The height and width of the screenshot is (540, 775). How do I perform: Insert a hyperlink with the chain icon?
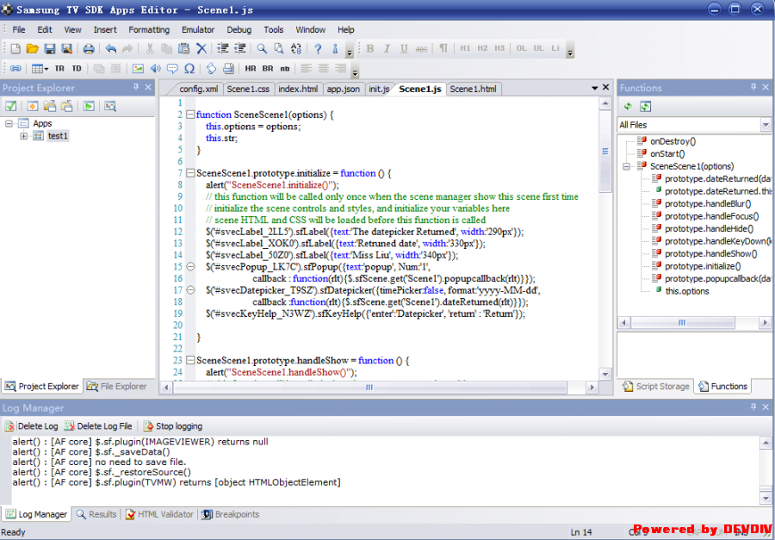[15, 68]
